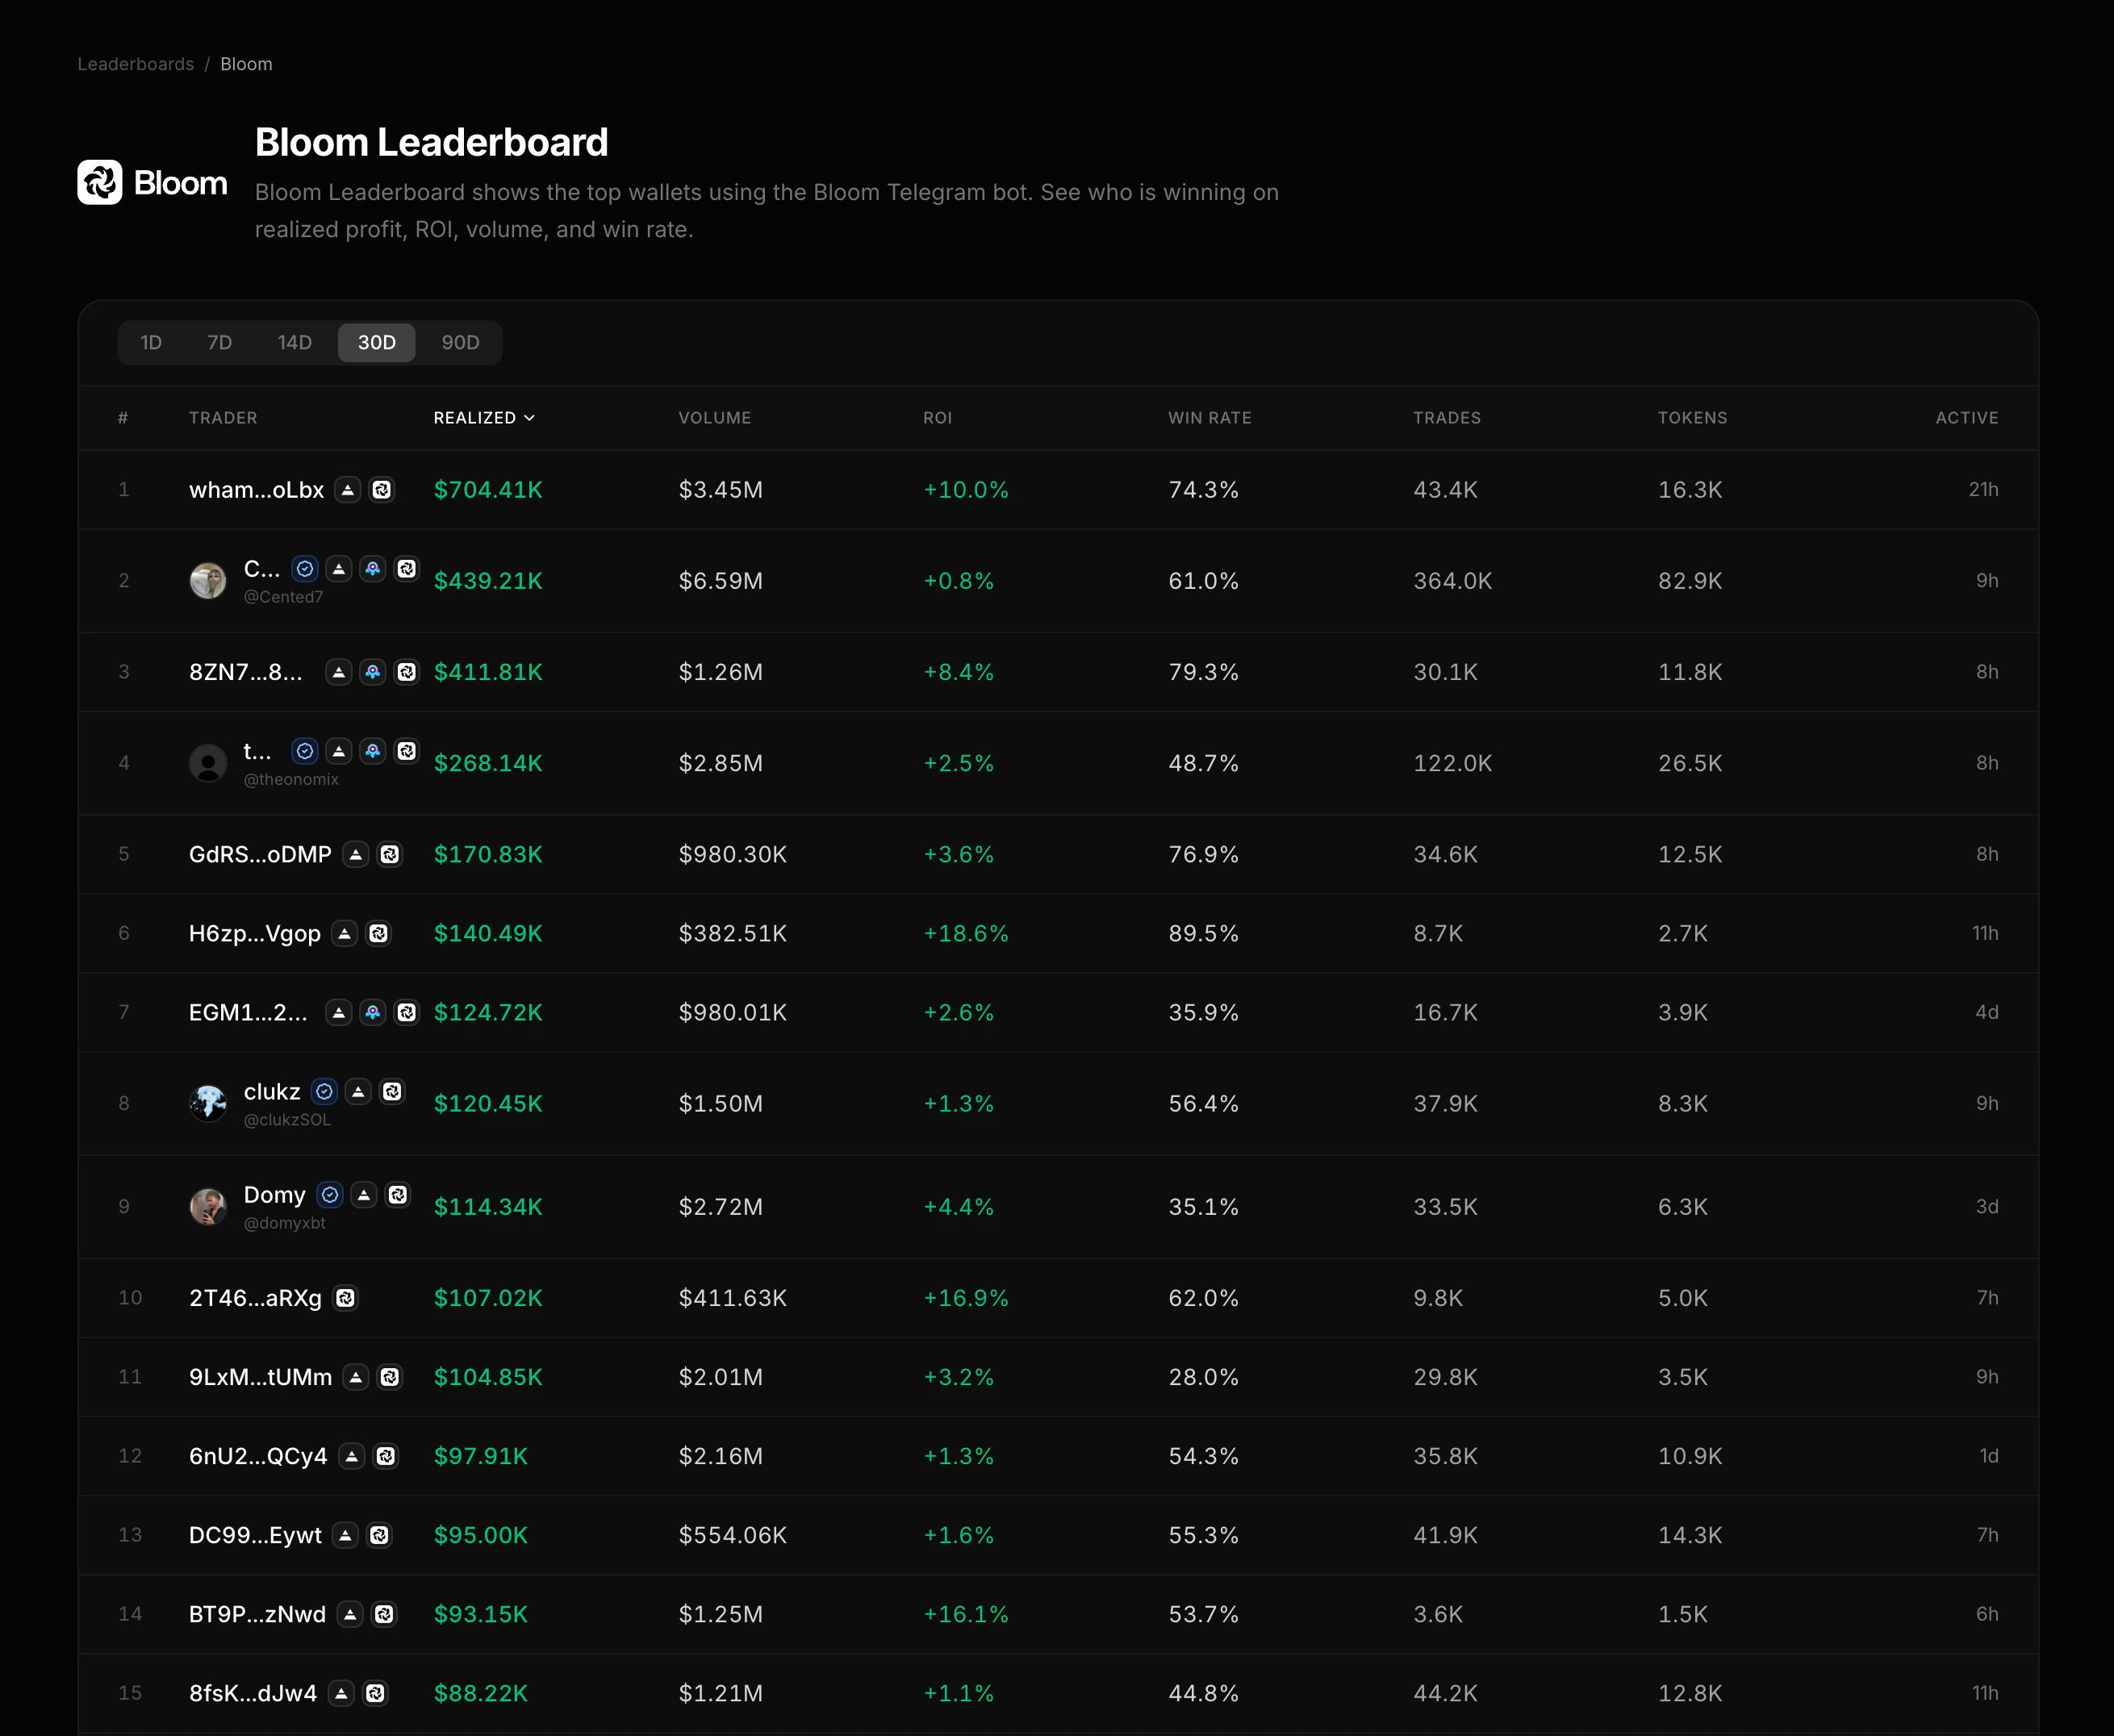This screenshot has width=2114, height=1736.
Task: Click the rocket badge in the @theonomix row
Action: click(x=373, y=751)
